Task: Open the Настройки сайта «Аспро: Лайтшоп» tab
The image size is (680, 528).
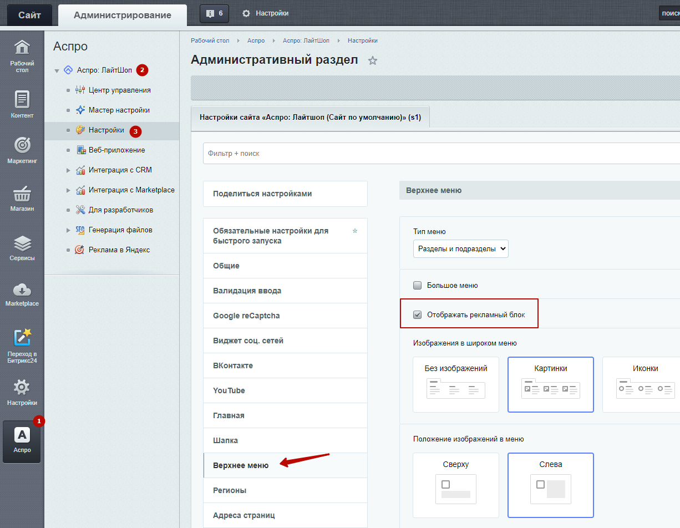Action: (310, 118)
